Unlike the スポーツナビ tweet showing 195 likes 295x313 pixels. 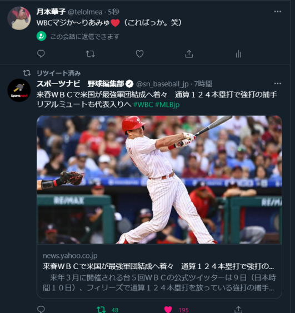coord(176,310)
